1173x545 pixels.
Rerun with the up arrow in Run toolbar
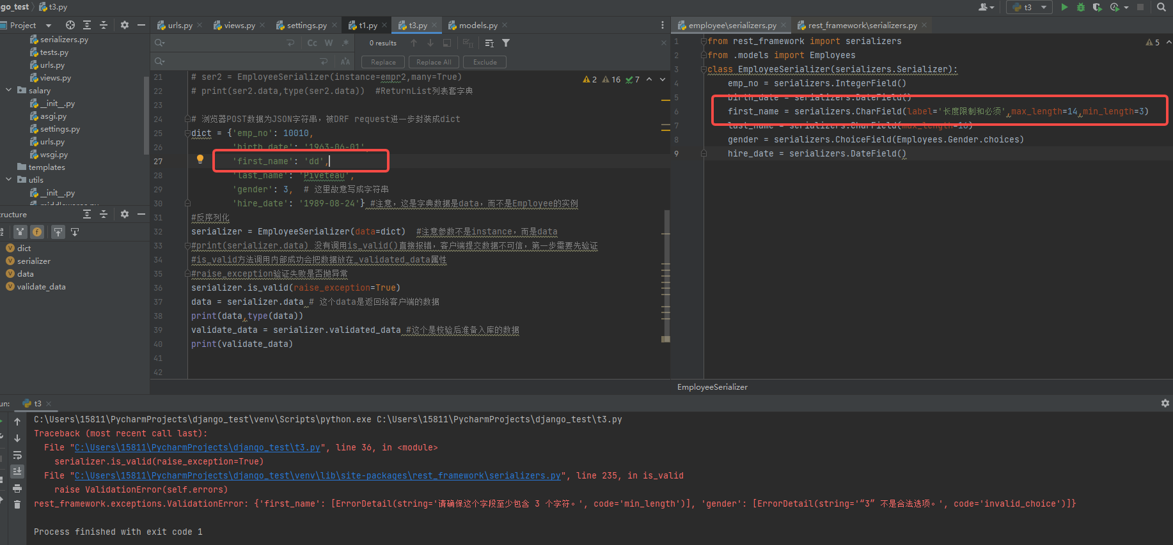(x=17, y=422)
